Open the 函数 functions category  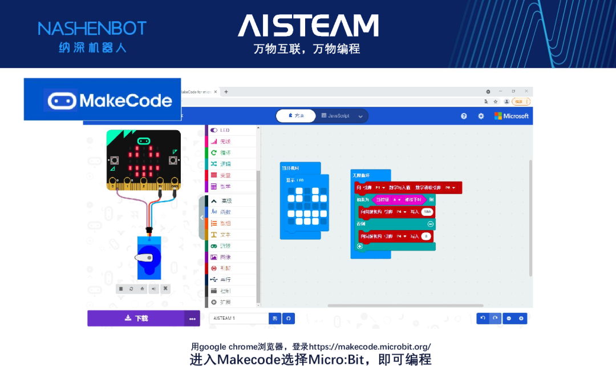232,212
